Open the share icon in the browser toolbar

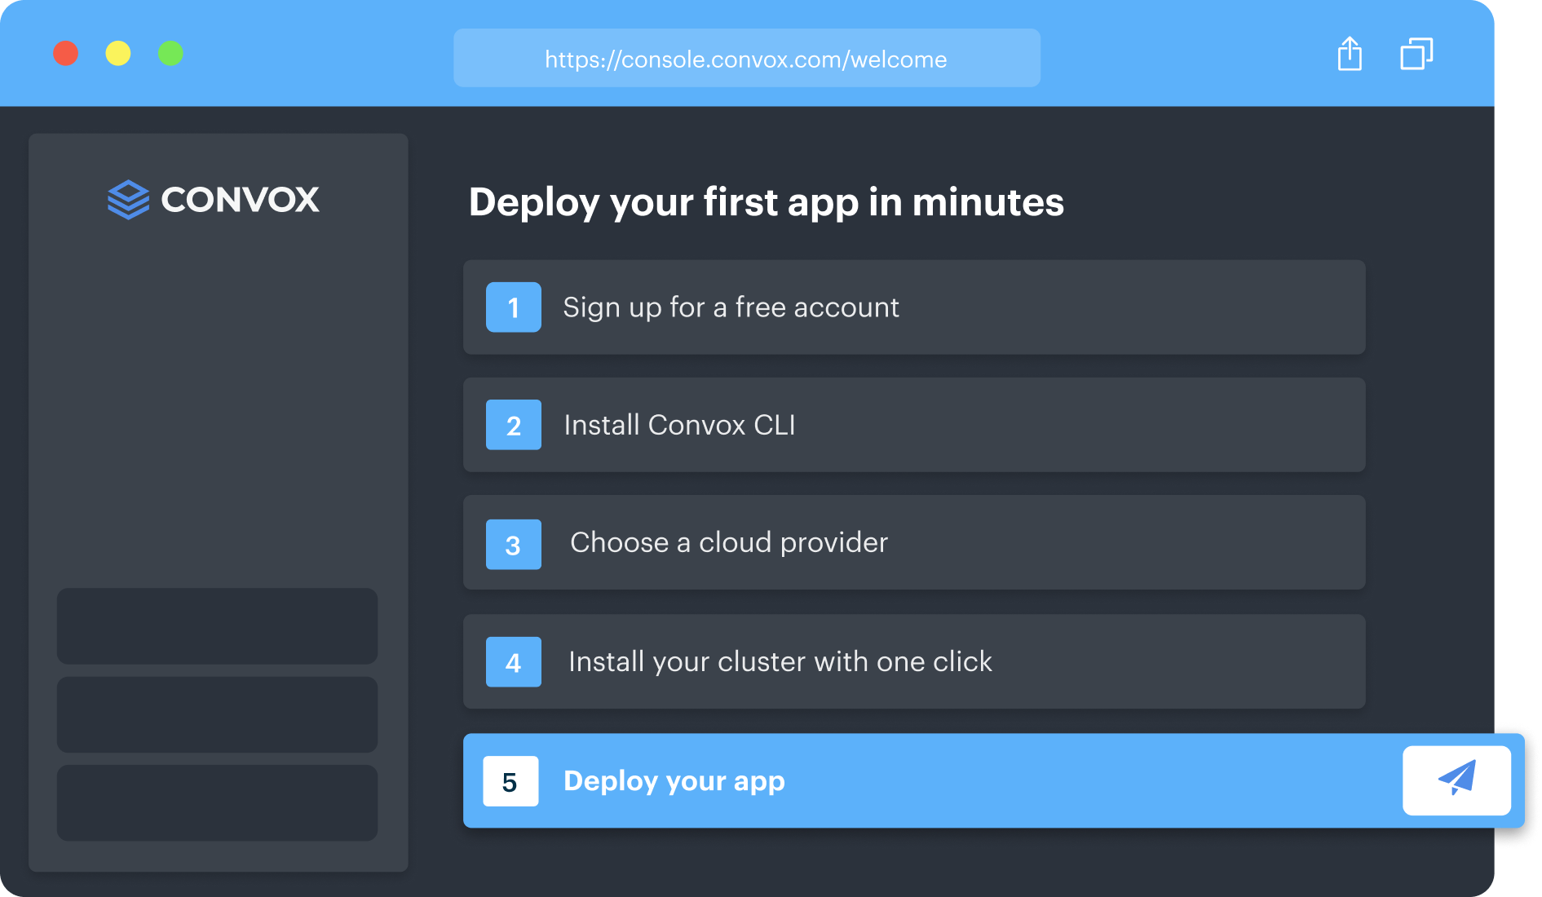(1350, 54)
